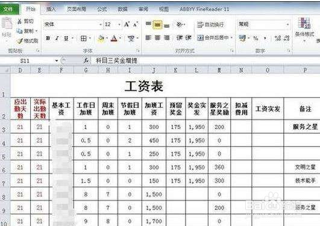Click Wrap Text (自动换行)
320x226 pixels.
pos(210,25)
